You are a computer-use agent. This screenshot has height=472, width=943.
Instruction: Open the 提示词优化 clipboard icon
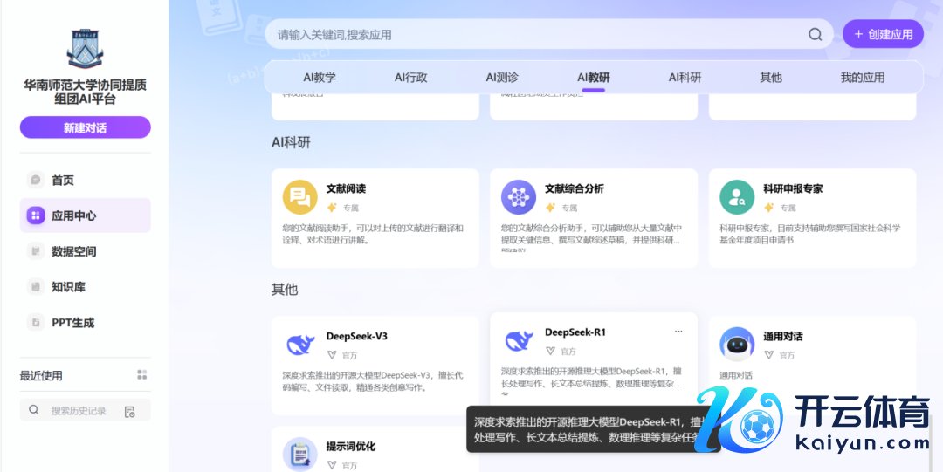299,454
